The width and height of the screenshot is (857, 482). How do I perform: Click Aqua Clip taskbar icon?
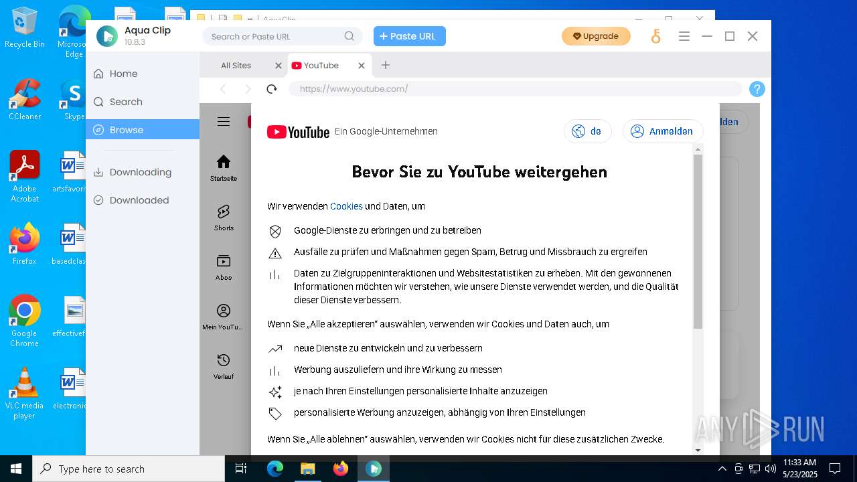coord(373,469)
